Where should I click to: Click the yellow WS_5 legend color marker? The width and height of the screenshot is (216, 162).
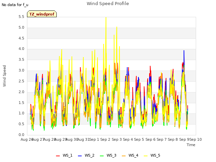coord(145,156)
